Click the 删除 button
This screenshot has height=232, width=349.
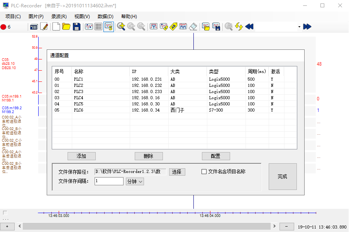coord(149,156)
